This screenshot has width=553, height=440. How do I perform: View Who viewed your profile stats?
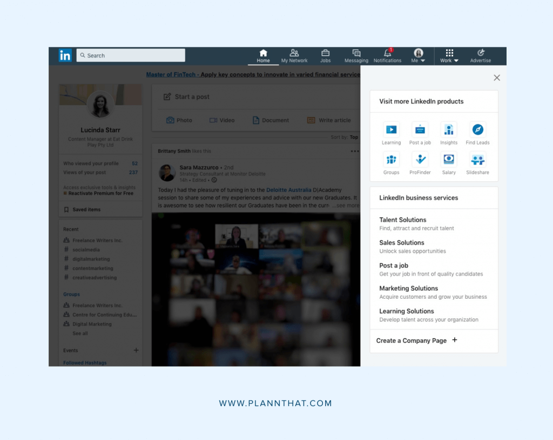coord(100,163)
